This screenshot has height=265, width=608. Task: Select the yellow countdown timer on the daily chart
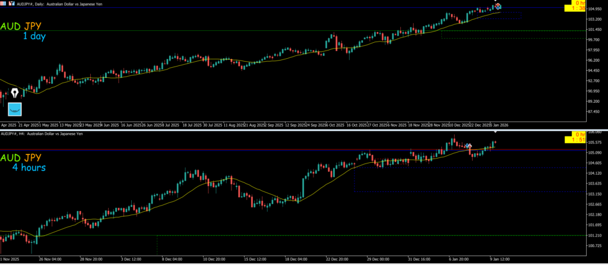pyautogui.click(x=574, y=7)
